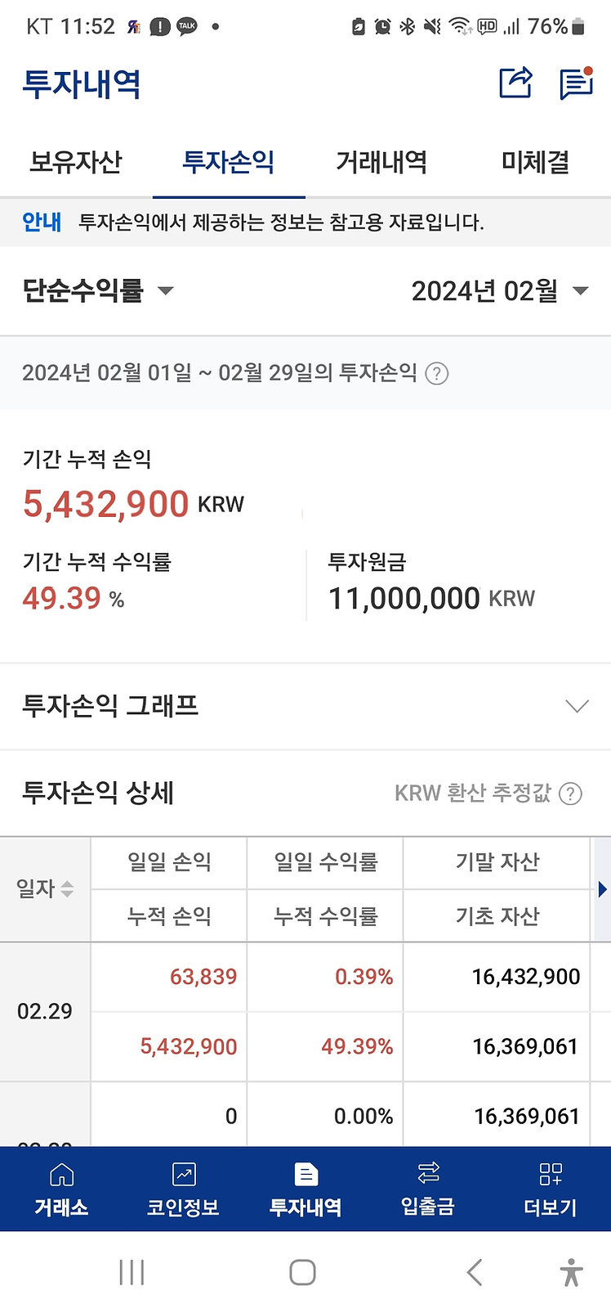Open 코인정보 chart icon
This screenshot has width=611, height=1313.
tap(184, 1175)
